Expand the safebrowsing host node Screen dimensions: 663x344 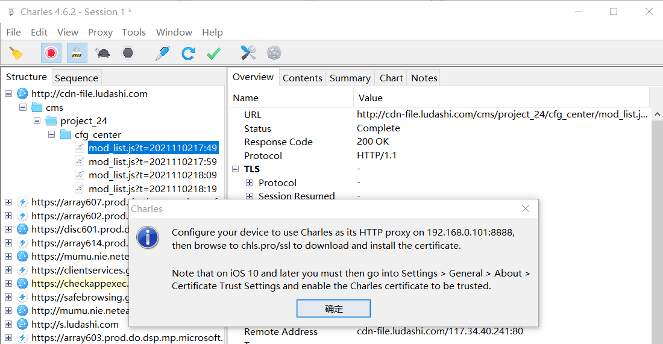pos(8,297)
